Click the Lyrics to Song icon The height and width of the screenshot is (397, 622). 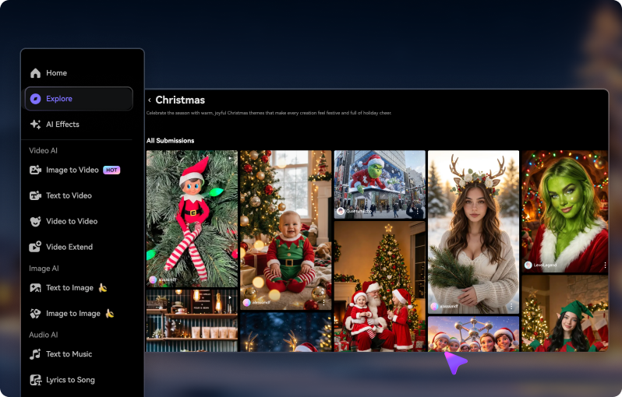(x=35, y=380)
